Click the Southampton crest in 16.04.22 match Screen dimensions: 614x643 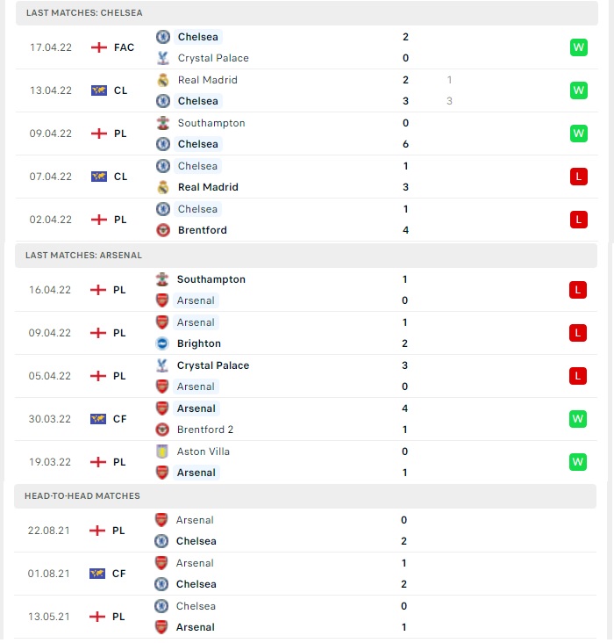pyautogui.click(x=162, y=279)
